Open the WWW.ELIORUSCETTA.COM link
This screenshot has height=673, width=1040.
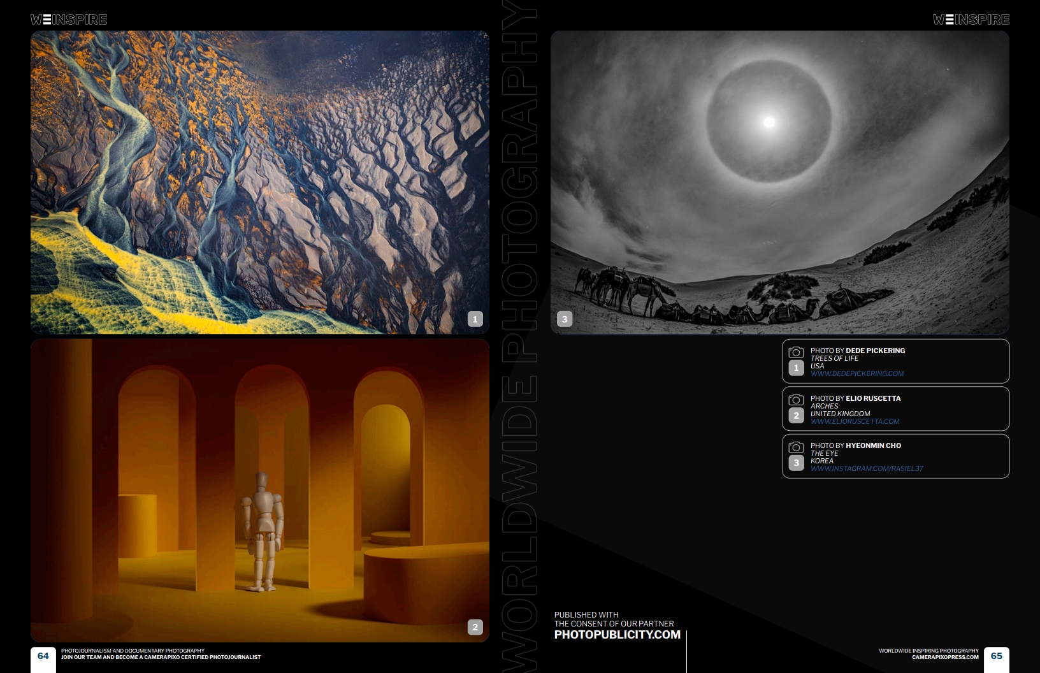coord(855,422)
